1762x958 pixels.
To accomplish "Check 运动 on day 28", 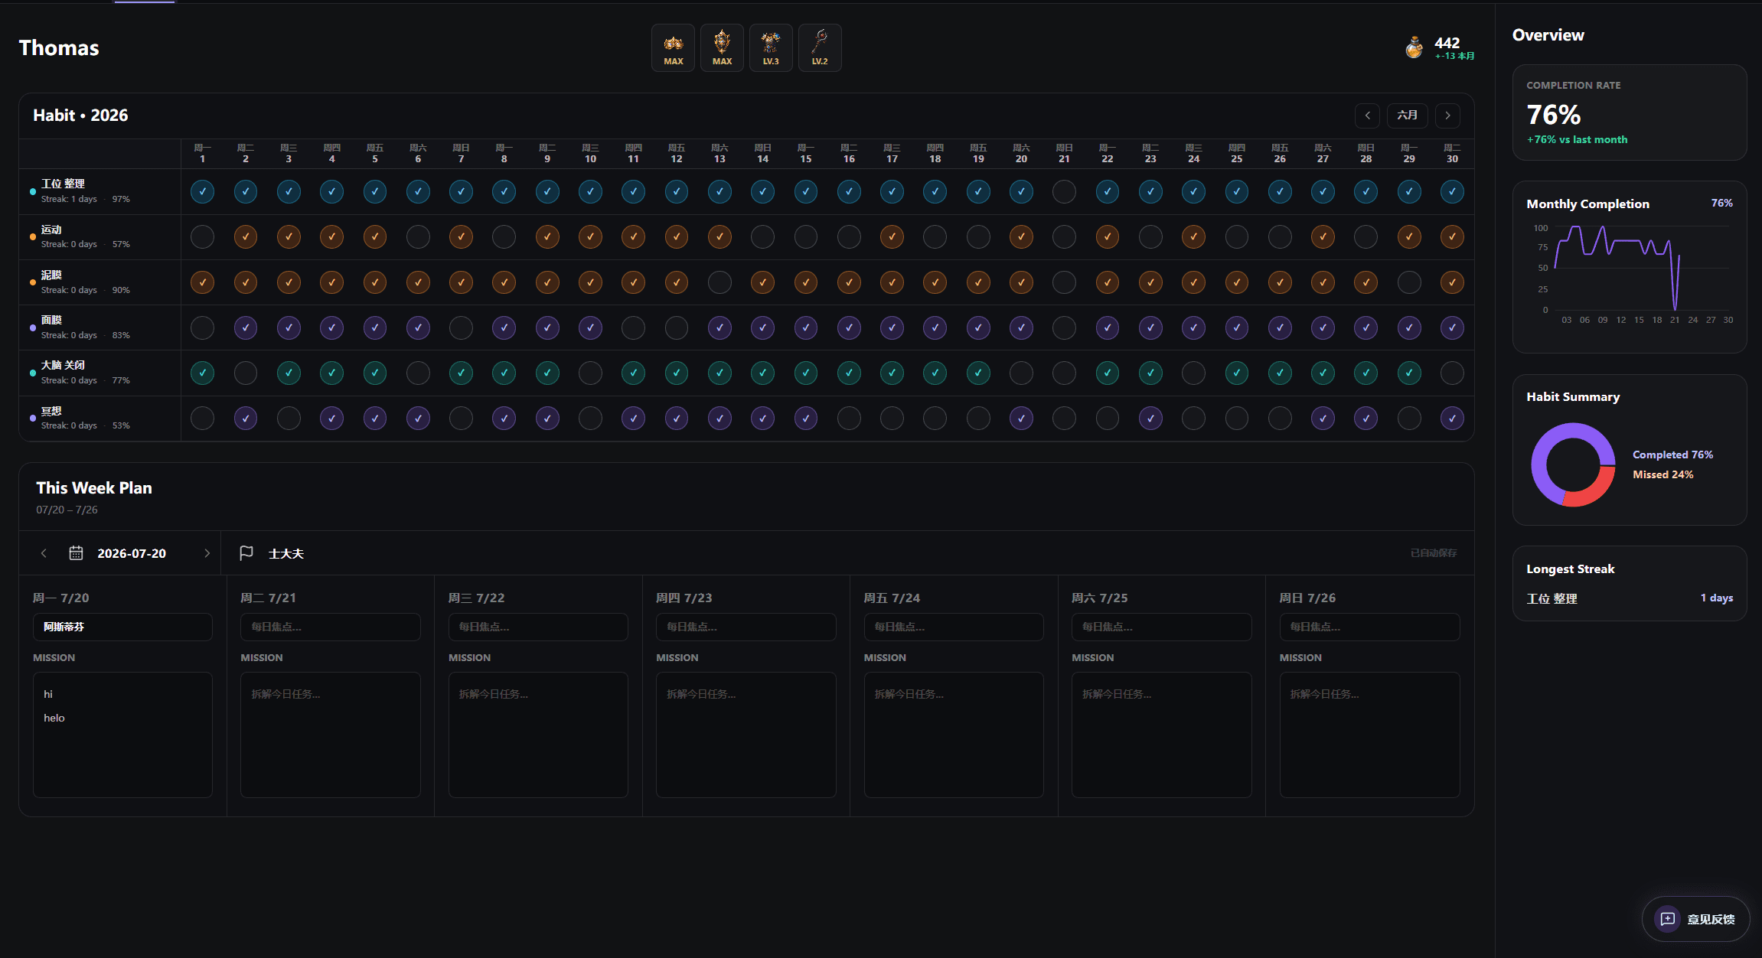I will point(1366,236).
